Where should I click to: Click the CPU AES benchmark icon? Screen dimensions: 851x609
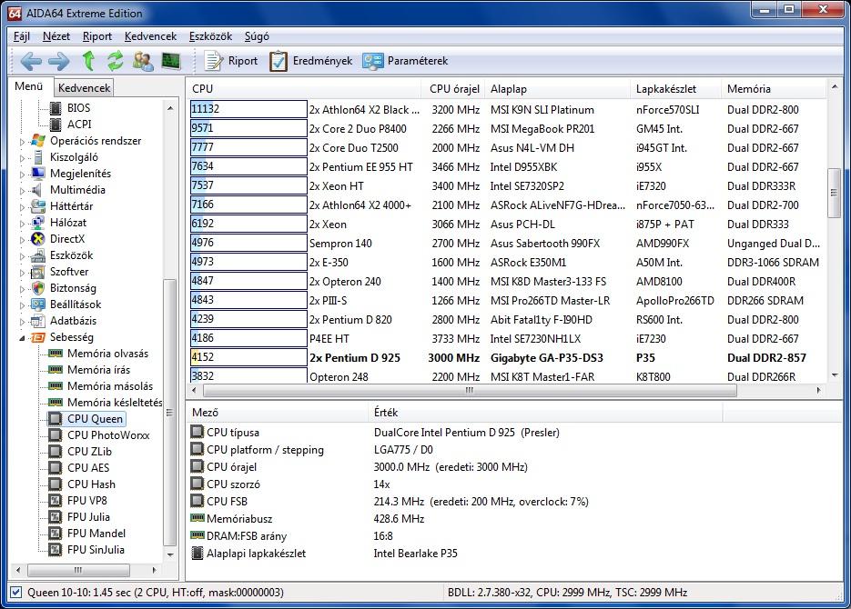56,467
